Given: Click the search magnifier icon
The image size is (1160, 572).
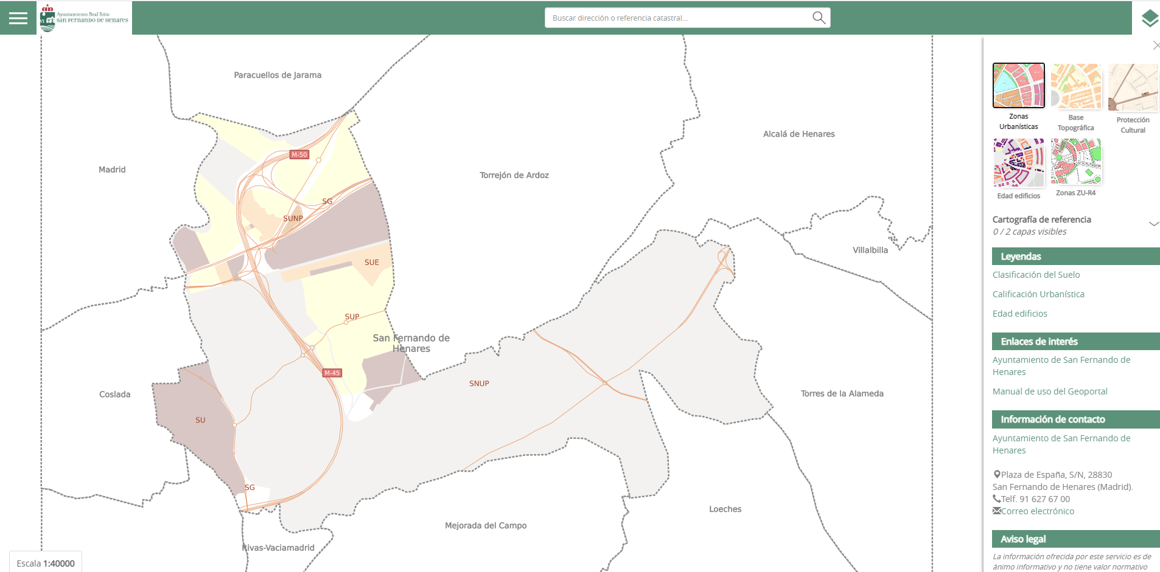Looking at the screenshot, I should pos(819,18).
